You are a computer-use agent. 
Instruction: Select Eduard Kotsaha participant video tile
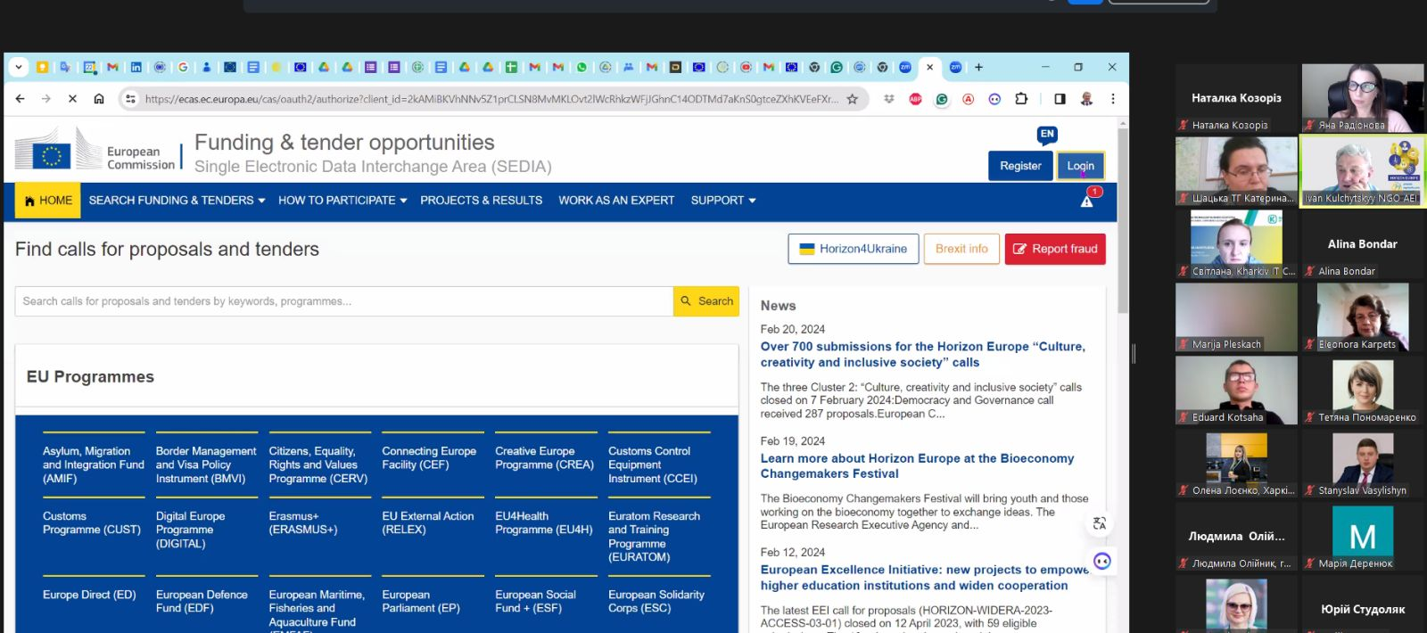click(x=1236, y=390)
